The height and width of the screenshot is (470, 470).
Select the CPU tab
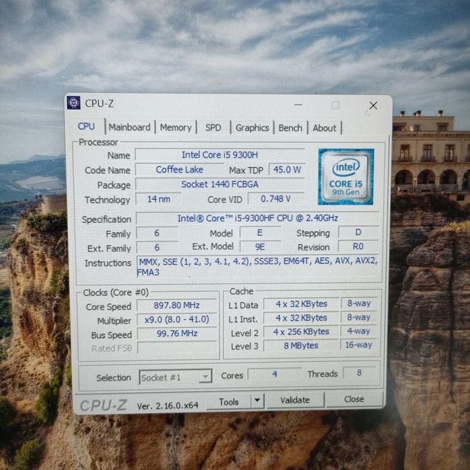tap(87, 126)
